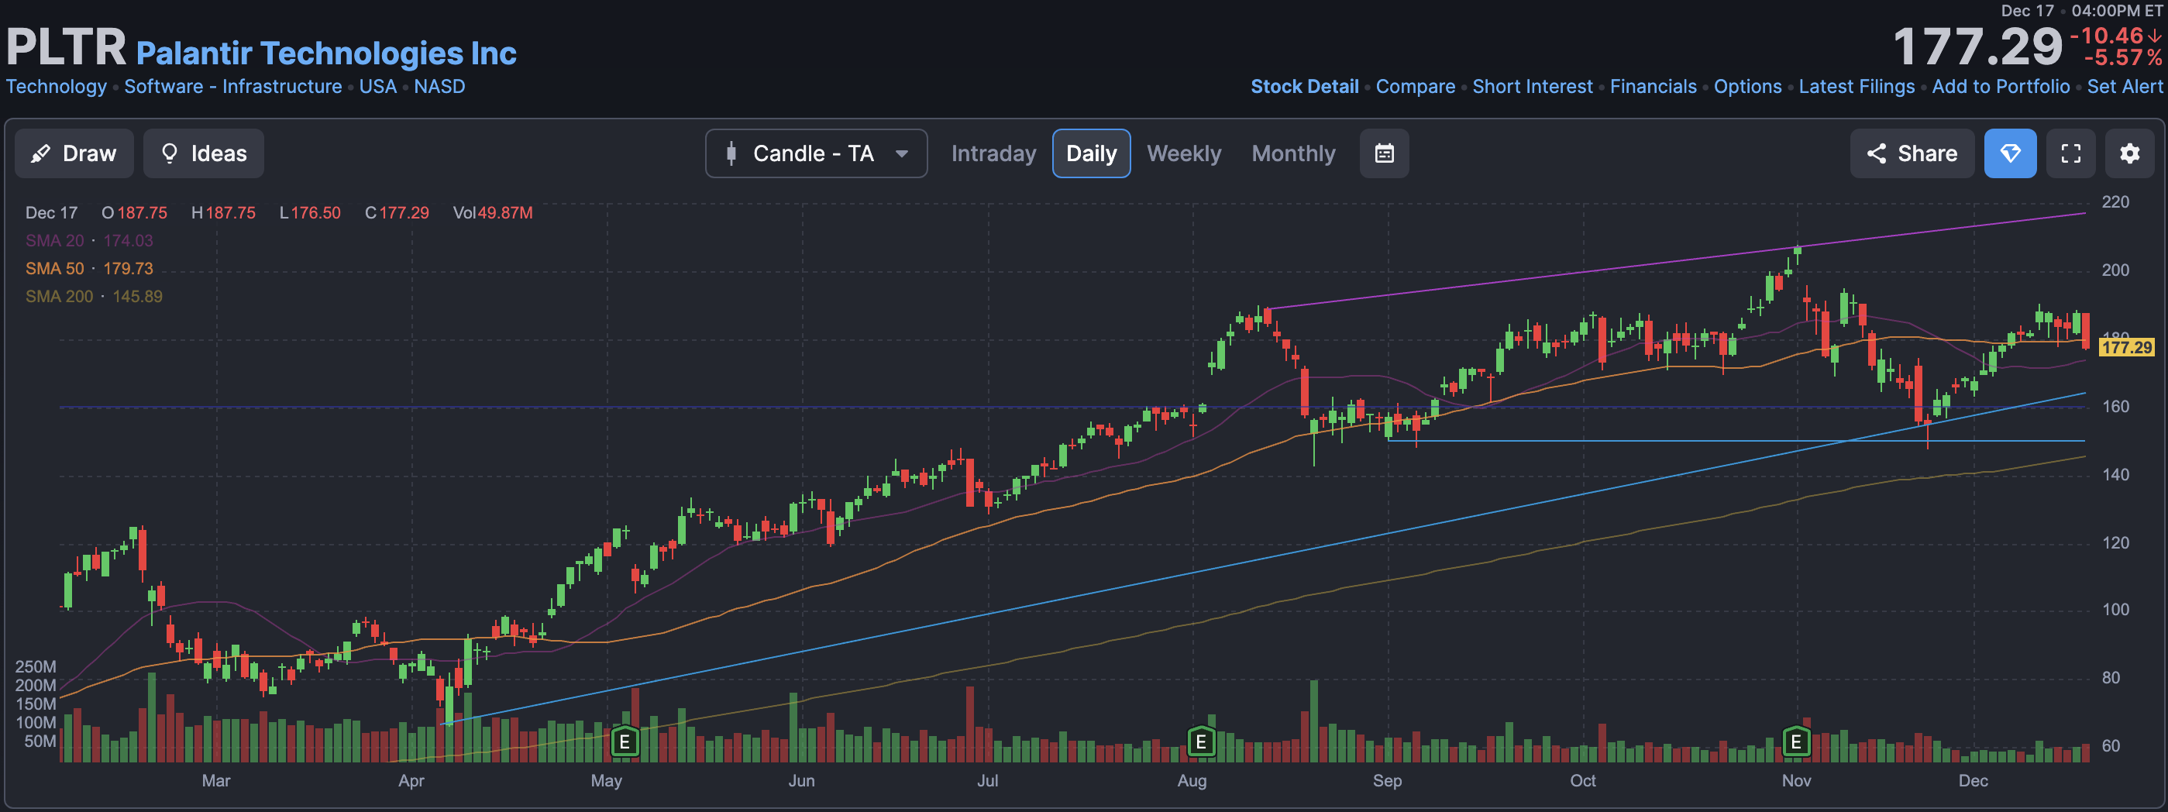Image resolution: width=2168 pixels, height=812 pixels.
Task: Open the USA country link
Action: pyautogui.click(x=378, y=87)
